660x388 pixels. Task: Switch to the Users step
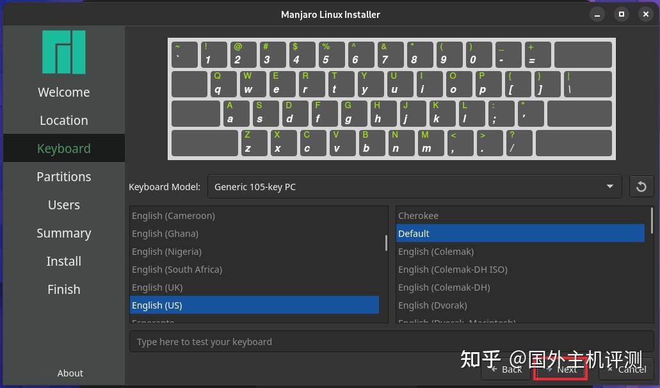(63, 204)
